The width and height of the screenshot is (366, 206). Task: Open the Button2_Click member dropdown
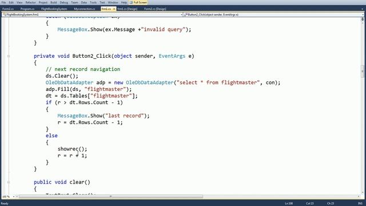coord(273,14)
